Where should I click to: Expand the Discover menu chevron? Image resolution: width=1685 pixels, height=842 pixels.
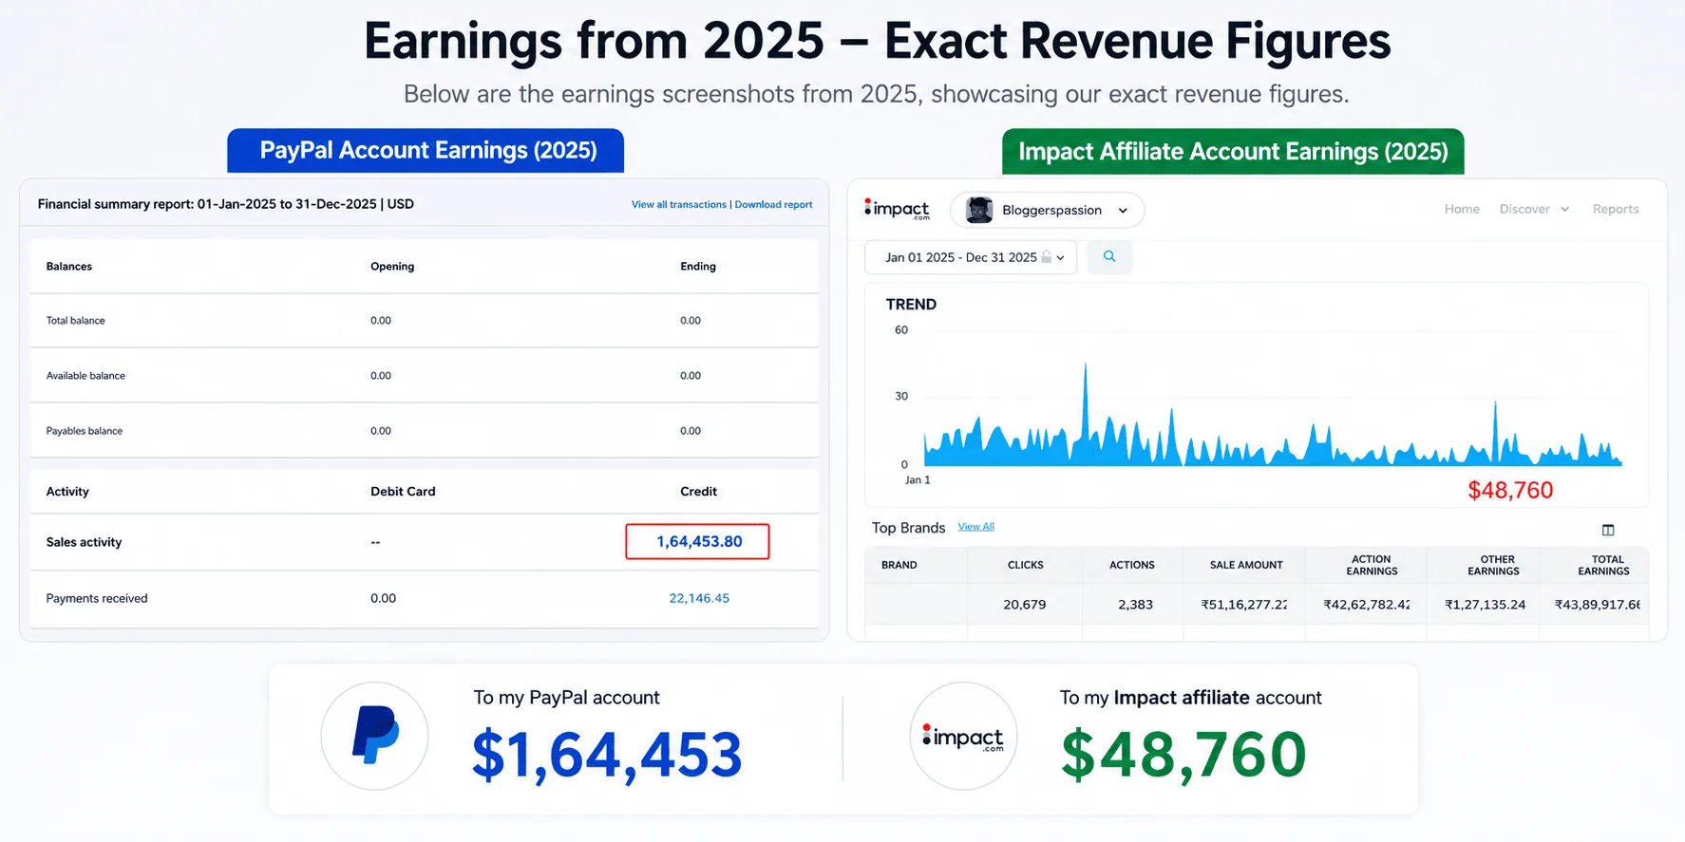[1564, 210]
